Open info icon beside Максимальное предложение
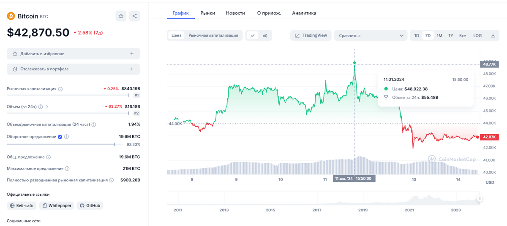Image resolution: width=507 pixels, height=226 pixels. pyautogui.click(x=67, y=168)
